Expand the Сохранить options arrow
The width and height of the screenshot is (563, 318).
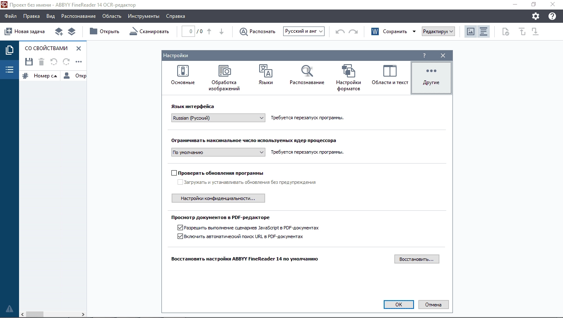tap(414, 31)
